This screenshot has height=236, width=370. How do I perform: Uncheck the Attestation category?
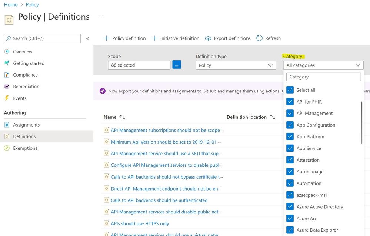coord(290,160)
